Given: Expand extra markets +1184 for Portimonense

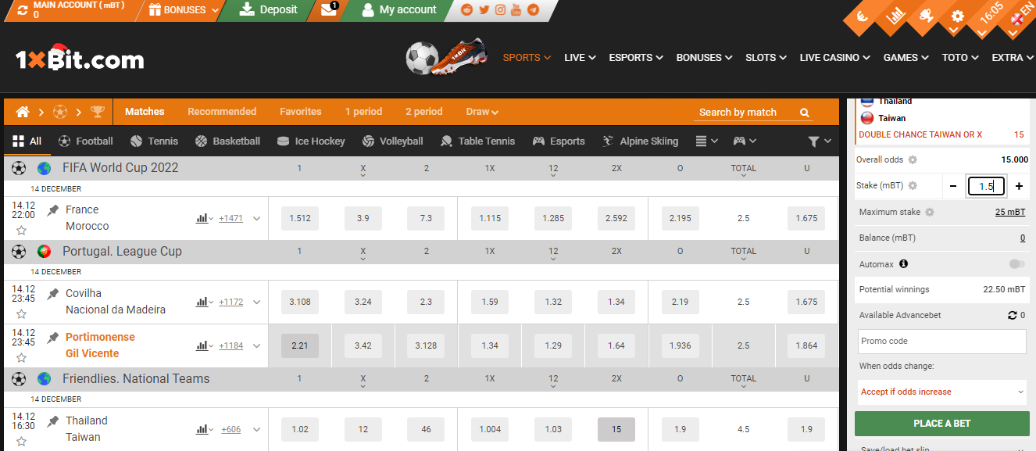Looking at the screenshot, I should 230,345.
